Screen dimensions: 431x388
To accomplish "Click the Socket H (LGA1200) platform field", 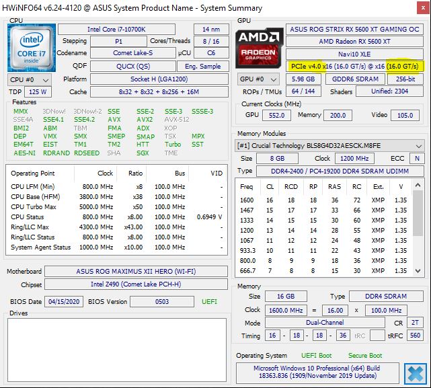I will 159,79.
